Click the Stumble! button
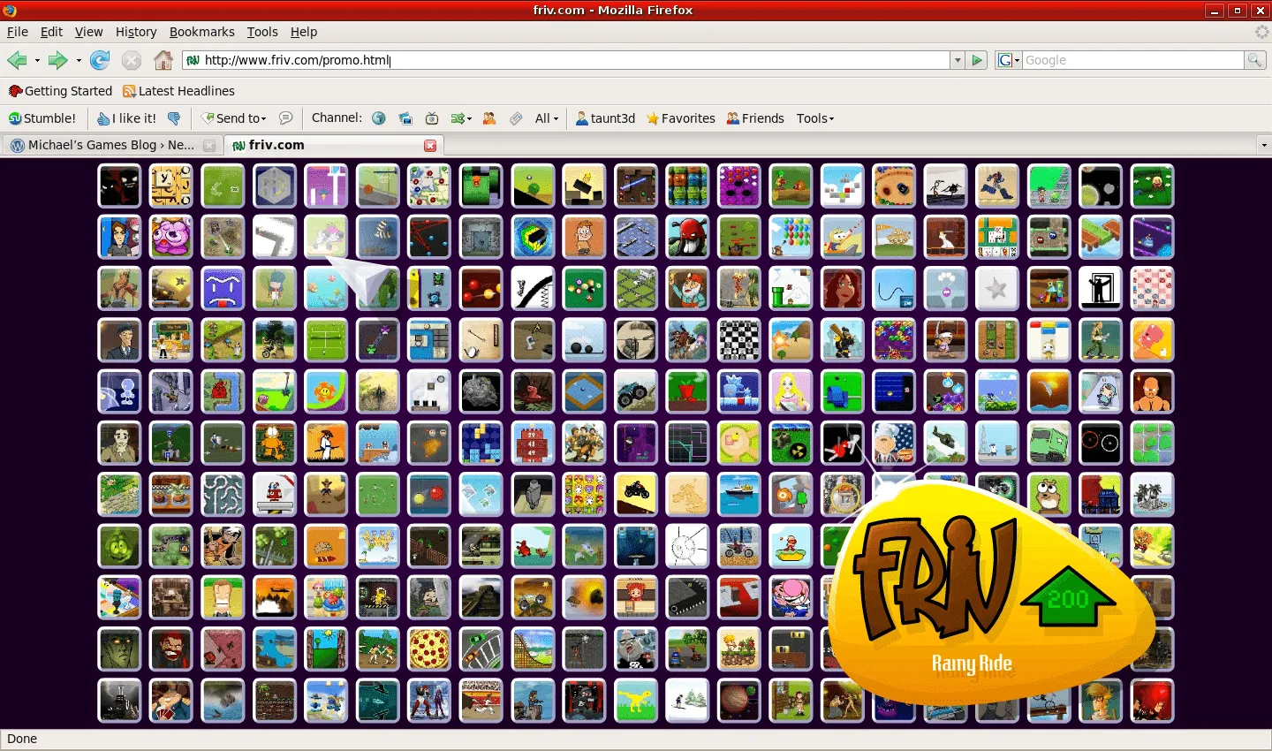The width and height of the screenshot is (1272, 751). click(42, 118)
